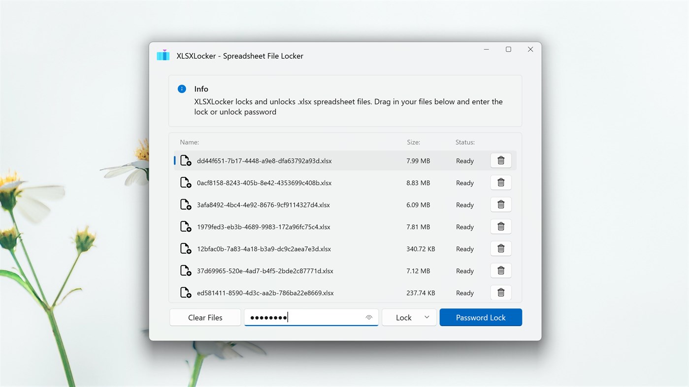Click the file icon beside dd44f651 spreadsheet
This screenshot has width=689, height=387.
point(185,161)
